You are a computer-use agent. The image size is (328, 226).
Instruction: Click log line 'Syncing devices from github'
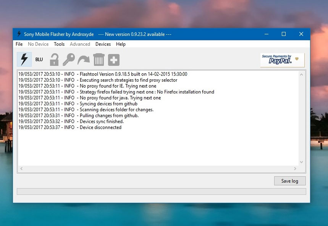tap(78, 104)
